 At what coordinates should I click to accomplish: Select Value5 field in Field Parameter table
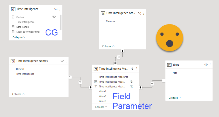pos(103,96)
